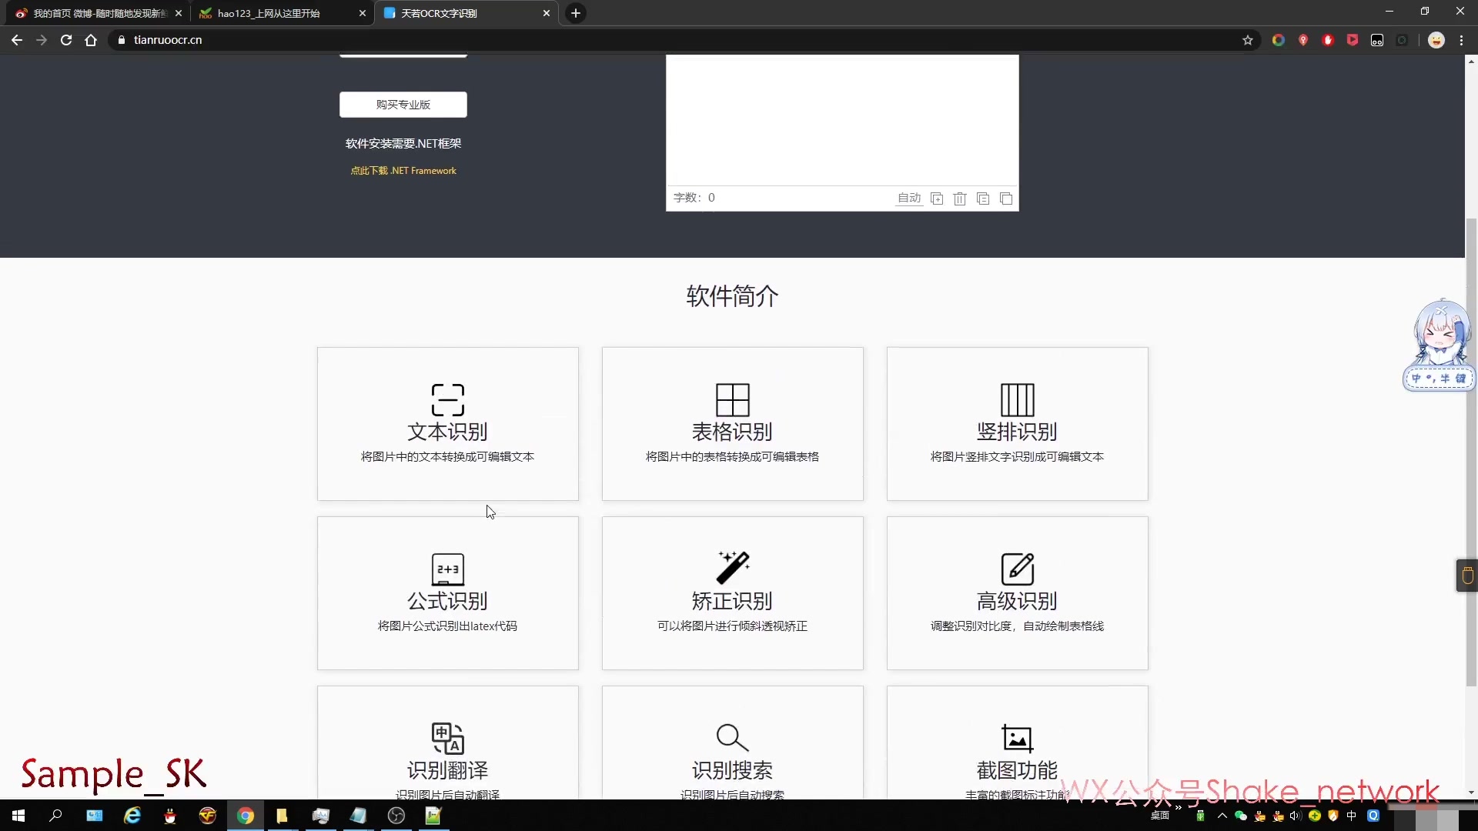Open the Chrome three-dot menu
1478x831 pixels.
(x=1461, y=40)
